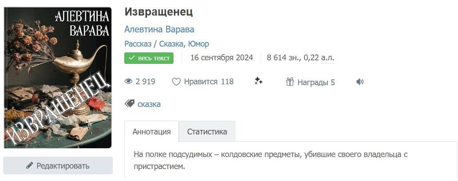Toggle like via Нравится 118
Image resolution: width=458 pixels, height=181 pixels.
(208, 82)
